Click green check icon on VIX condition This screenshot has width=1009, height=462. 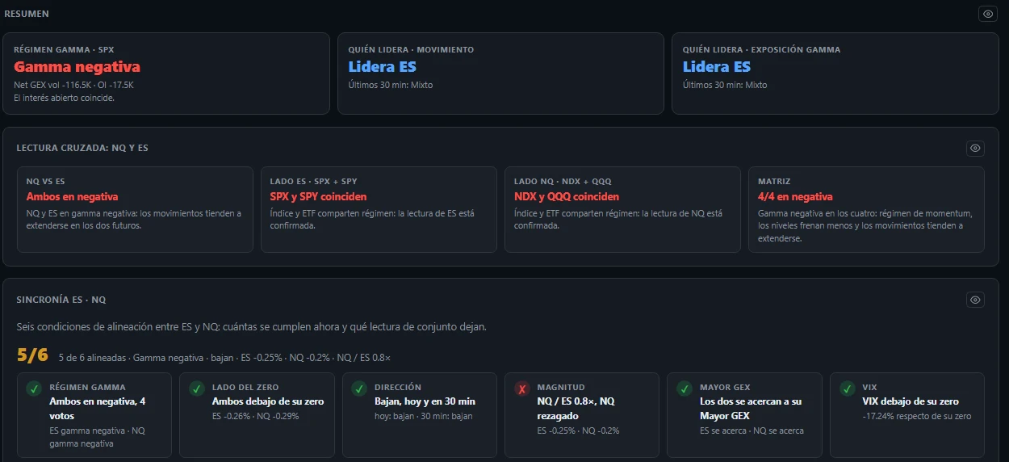847,389
